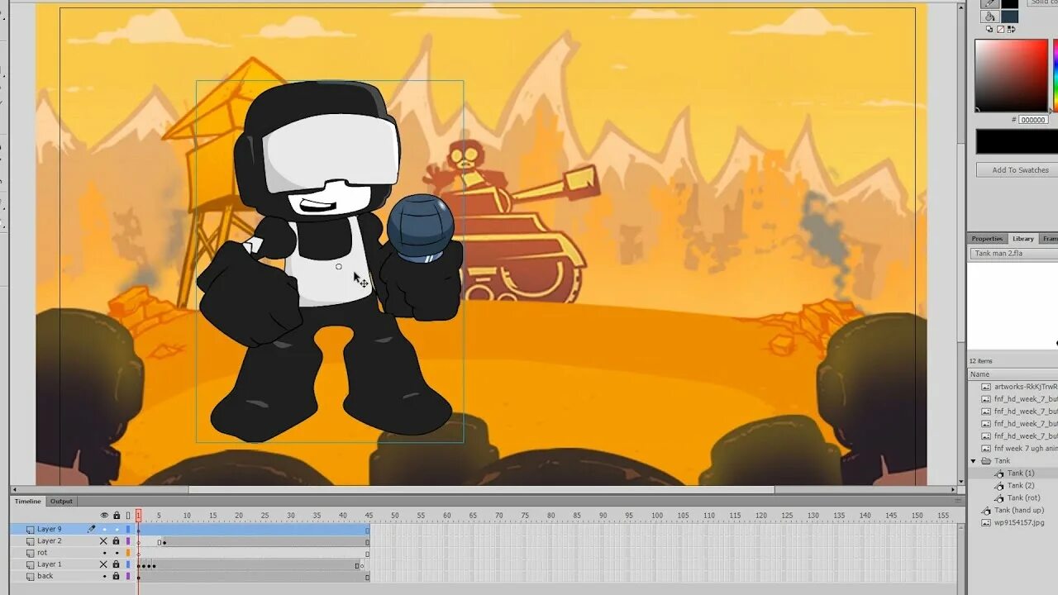1058x595 pixels.
Task: Click the orange outline square of rot layer
Action: tap(128, 553)
